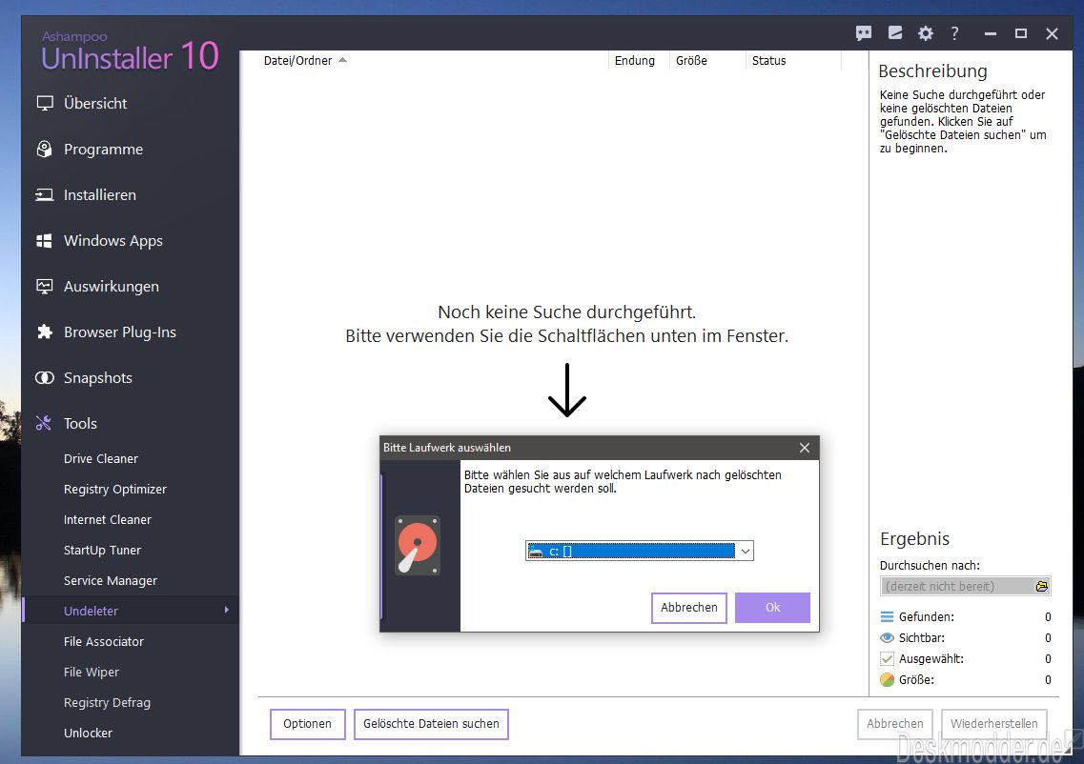The image size is (1084, 764).
Task: Click the skin or theme icon in title bar
Action: tap(895, 32)
